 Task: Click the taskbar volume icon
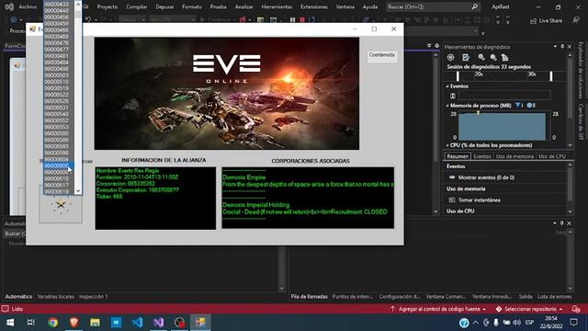pyautogui.click(x=516, y=323)
